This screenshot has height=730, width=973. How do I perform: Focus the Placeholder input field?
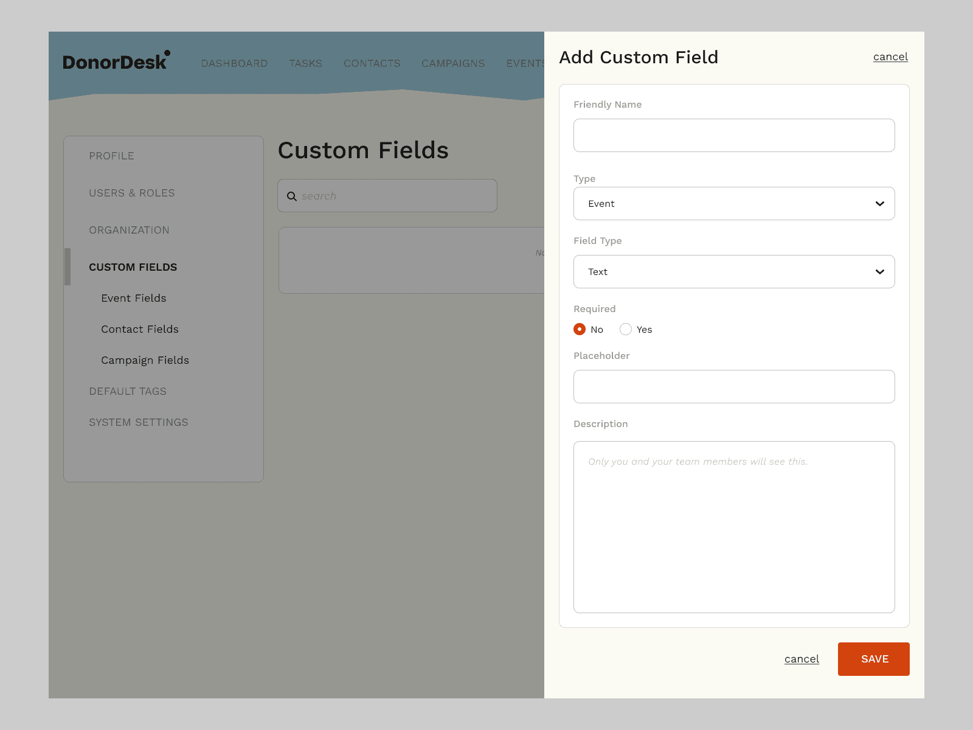pos(734,386)
